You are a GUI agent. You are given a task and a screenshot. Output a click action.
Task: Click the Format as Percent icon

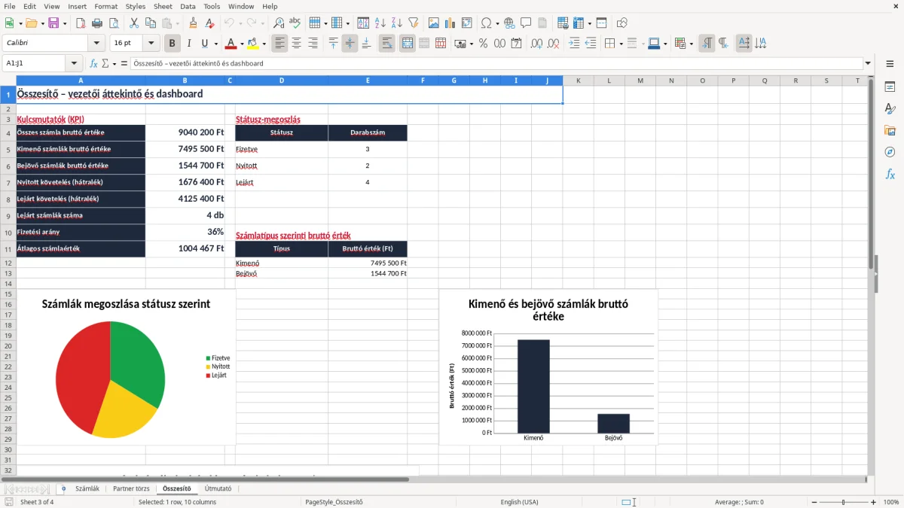click(483, 44)
